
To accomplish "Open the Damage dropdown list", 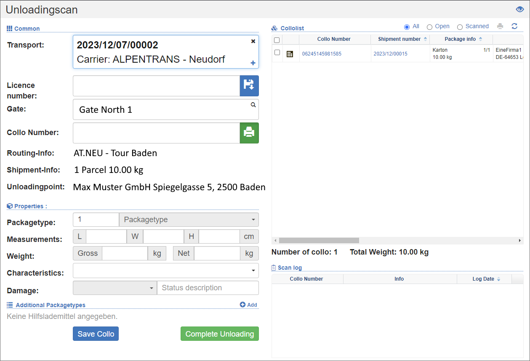I will click(115, 288).
